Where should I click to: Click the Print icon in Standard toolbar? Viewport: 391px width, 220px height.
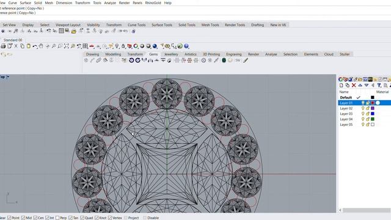pos(3,46)
